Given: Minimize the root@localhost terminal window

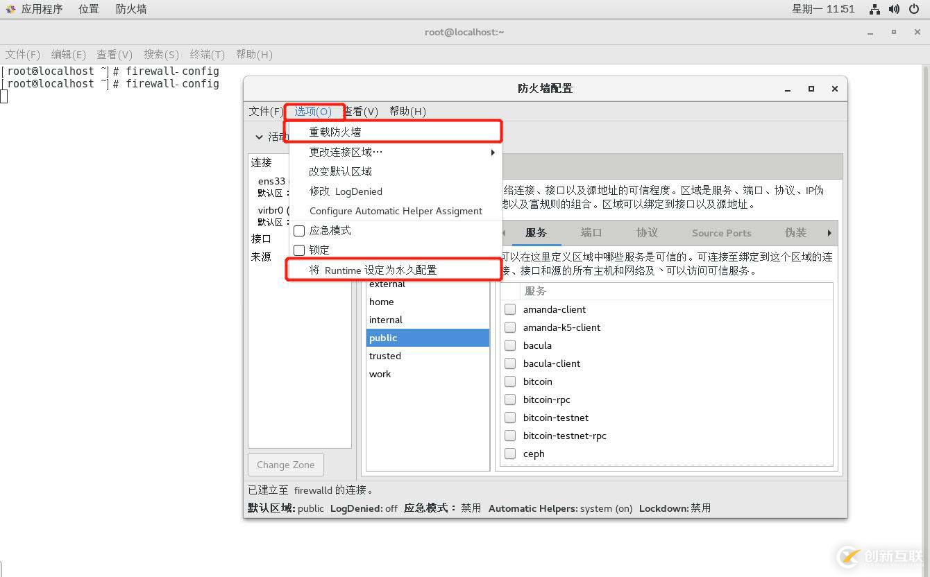Looking at the screenshot, I should [870, 32].
